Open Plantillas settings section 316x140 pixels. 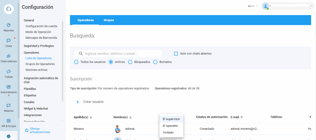[x=30, y=89]
